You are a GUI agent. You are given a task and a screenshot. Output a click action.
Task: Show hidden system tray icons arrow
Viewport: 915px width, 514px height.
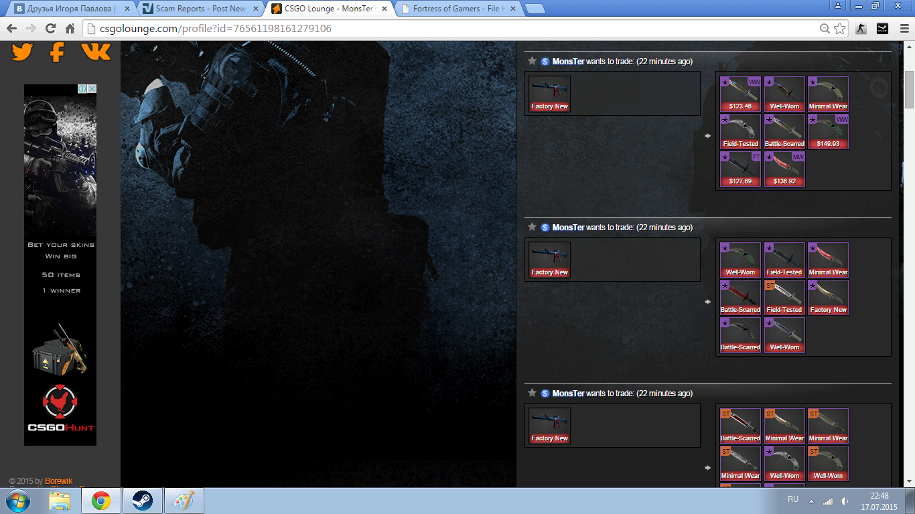pyautogui.click(x=811, y=501)
